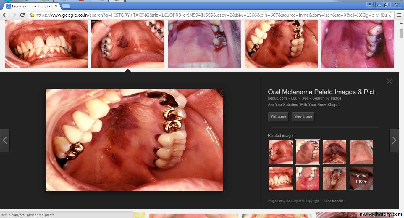Show next image with right arrow
Viewport: 404px width, 218px height.
coord(394,140)
